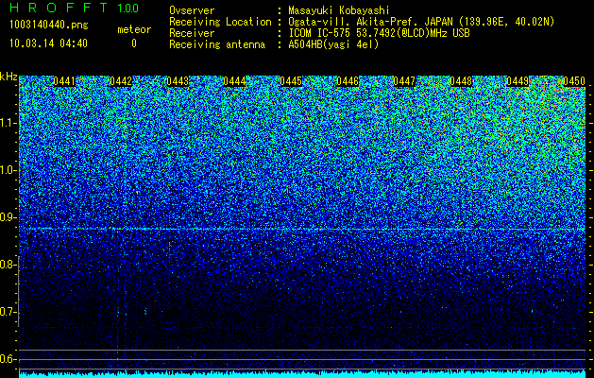Click the 0443 time marker label
Image resolution: width=594 pixels, height=378 pixels.
click(178, 81)
